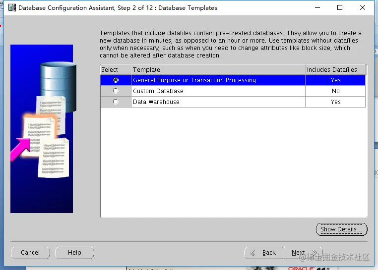Go to the Next step
Image resolution: width=378 pixels, height=270 pixels.
point(303,253)
